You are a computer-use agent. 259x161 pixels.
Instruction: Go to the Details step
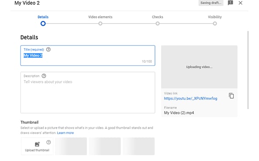(43, 17)
